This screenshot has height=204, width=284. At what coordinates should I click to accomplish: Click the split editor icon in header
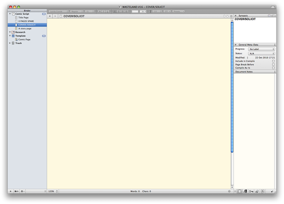pyautogui.click(x=231, y=16)
